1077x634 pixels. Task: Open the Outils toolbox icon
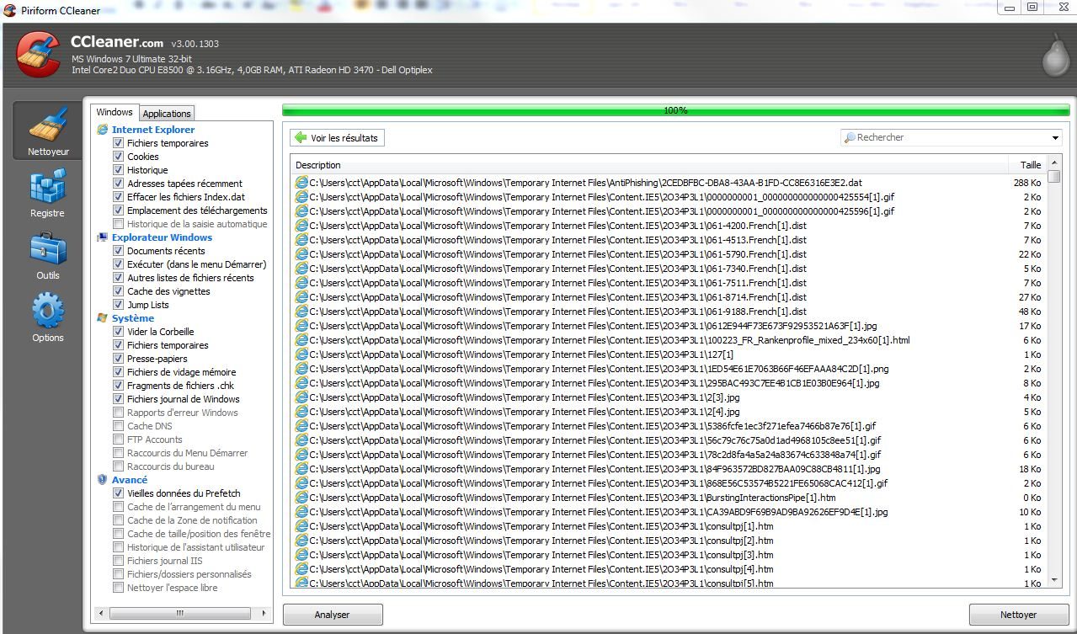47,249
